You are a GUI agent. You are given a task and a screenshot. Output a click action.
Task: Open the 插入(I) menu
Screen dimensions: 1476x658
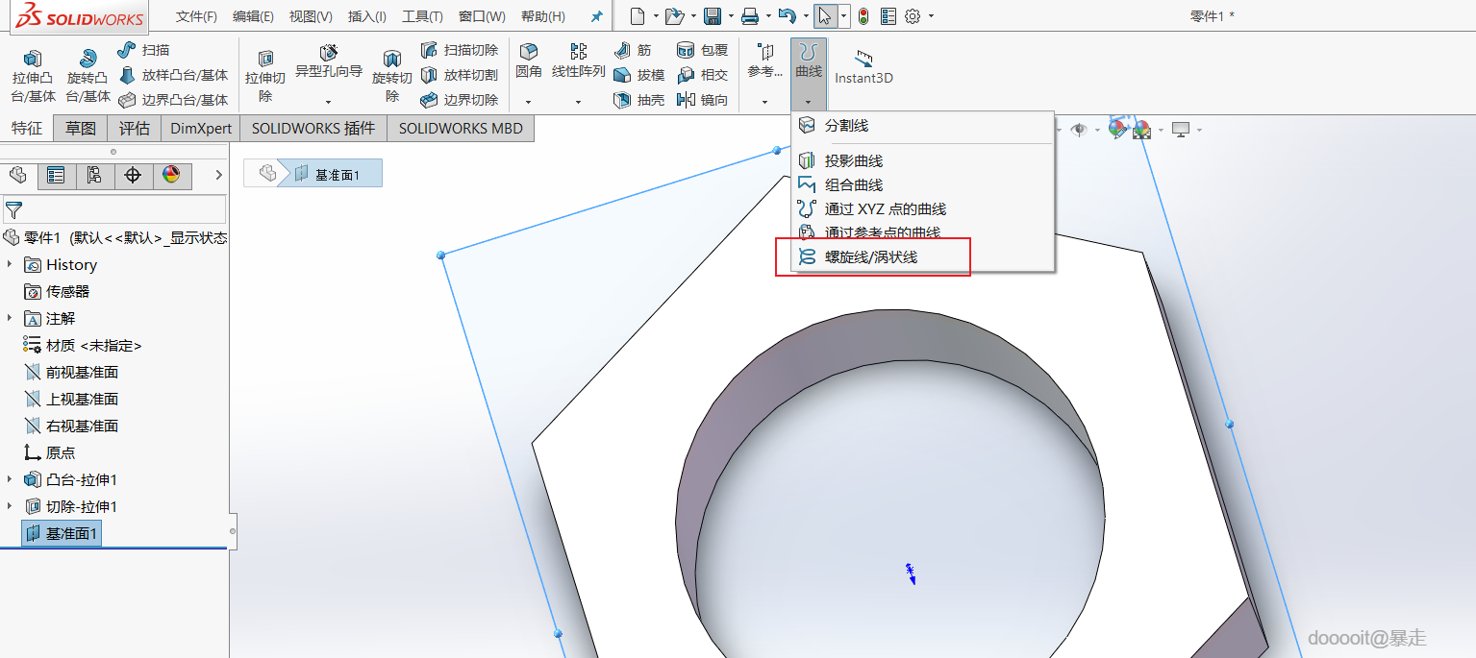point(367,16)
